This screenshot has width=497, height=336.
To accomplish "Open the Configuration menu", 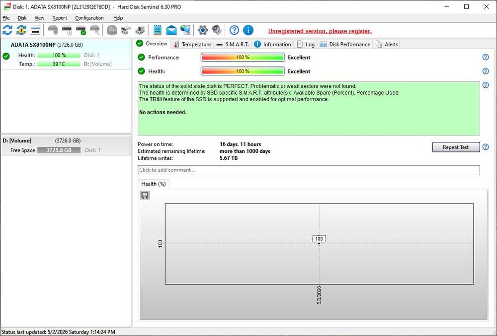I will (x=89, y=18).
